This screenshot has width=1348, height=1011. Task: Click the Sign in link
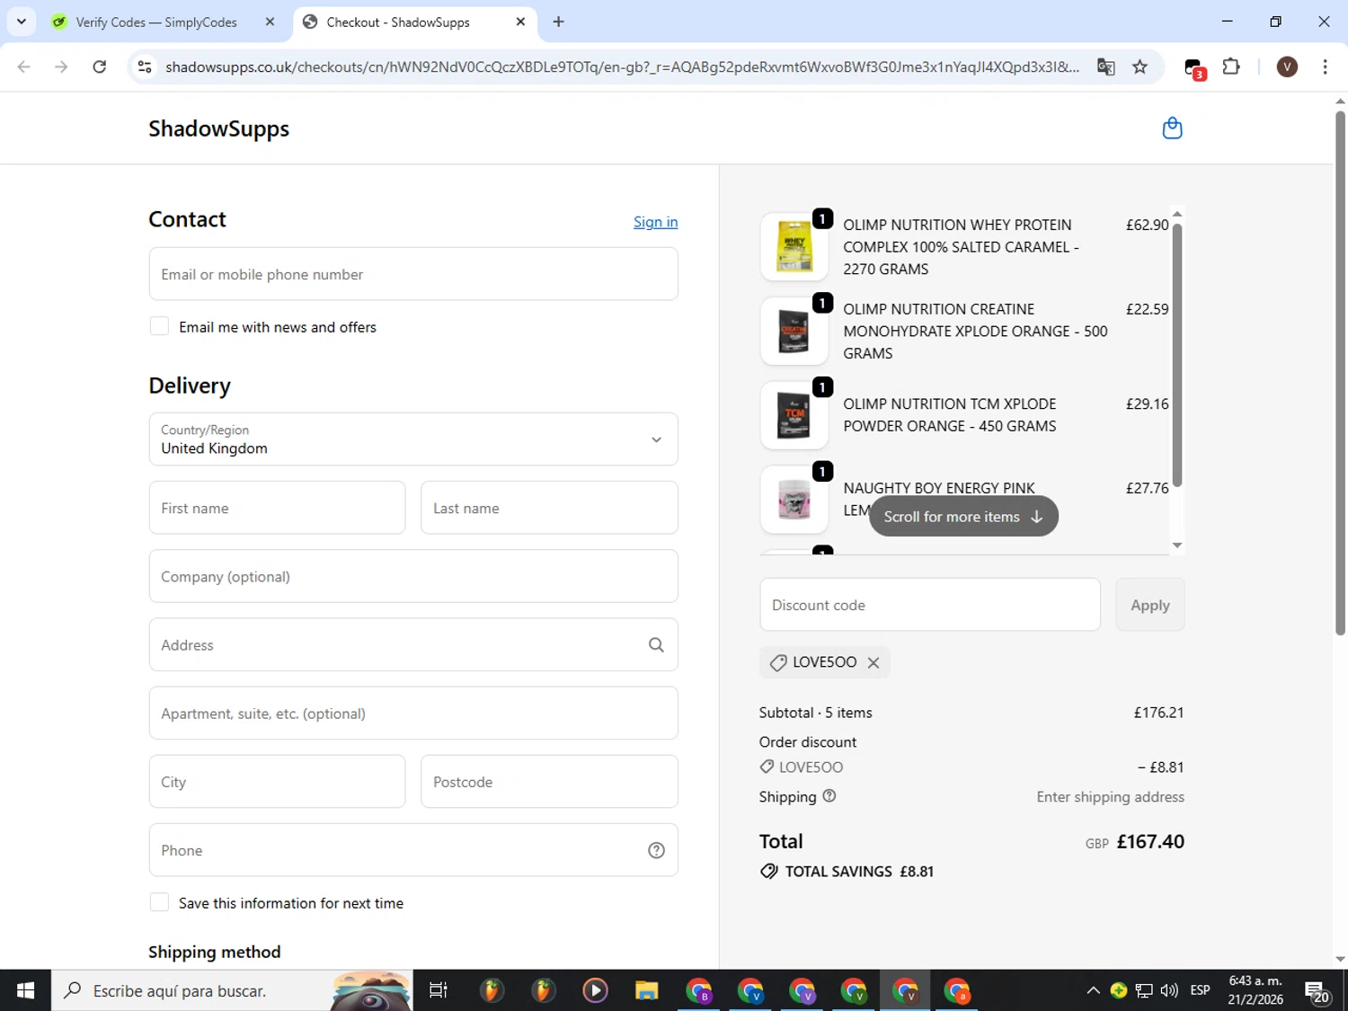[x=656, y=222]
